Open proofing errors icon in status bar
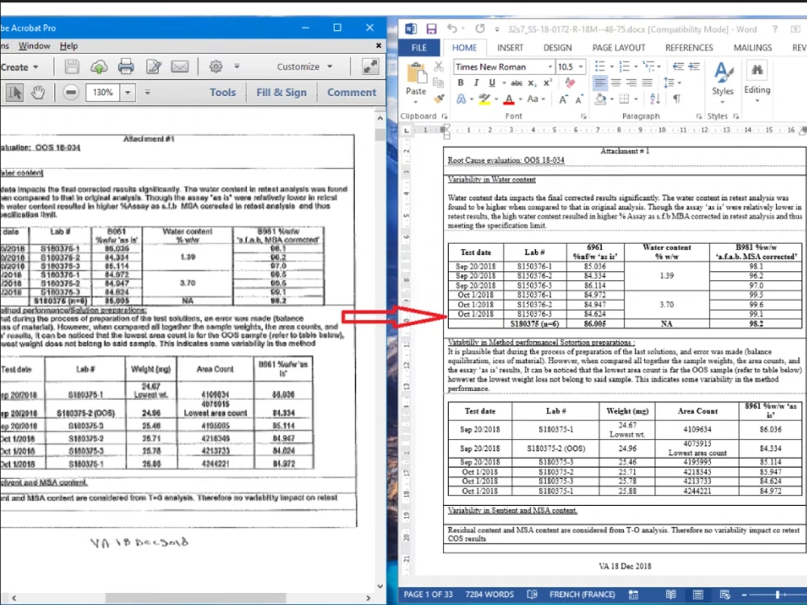 point(532,595)
